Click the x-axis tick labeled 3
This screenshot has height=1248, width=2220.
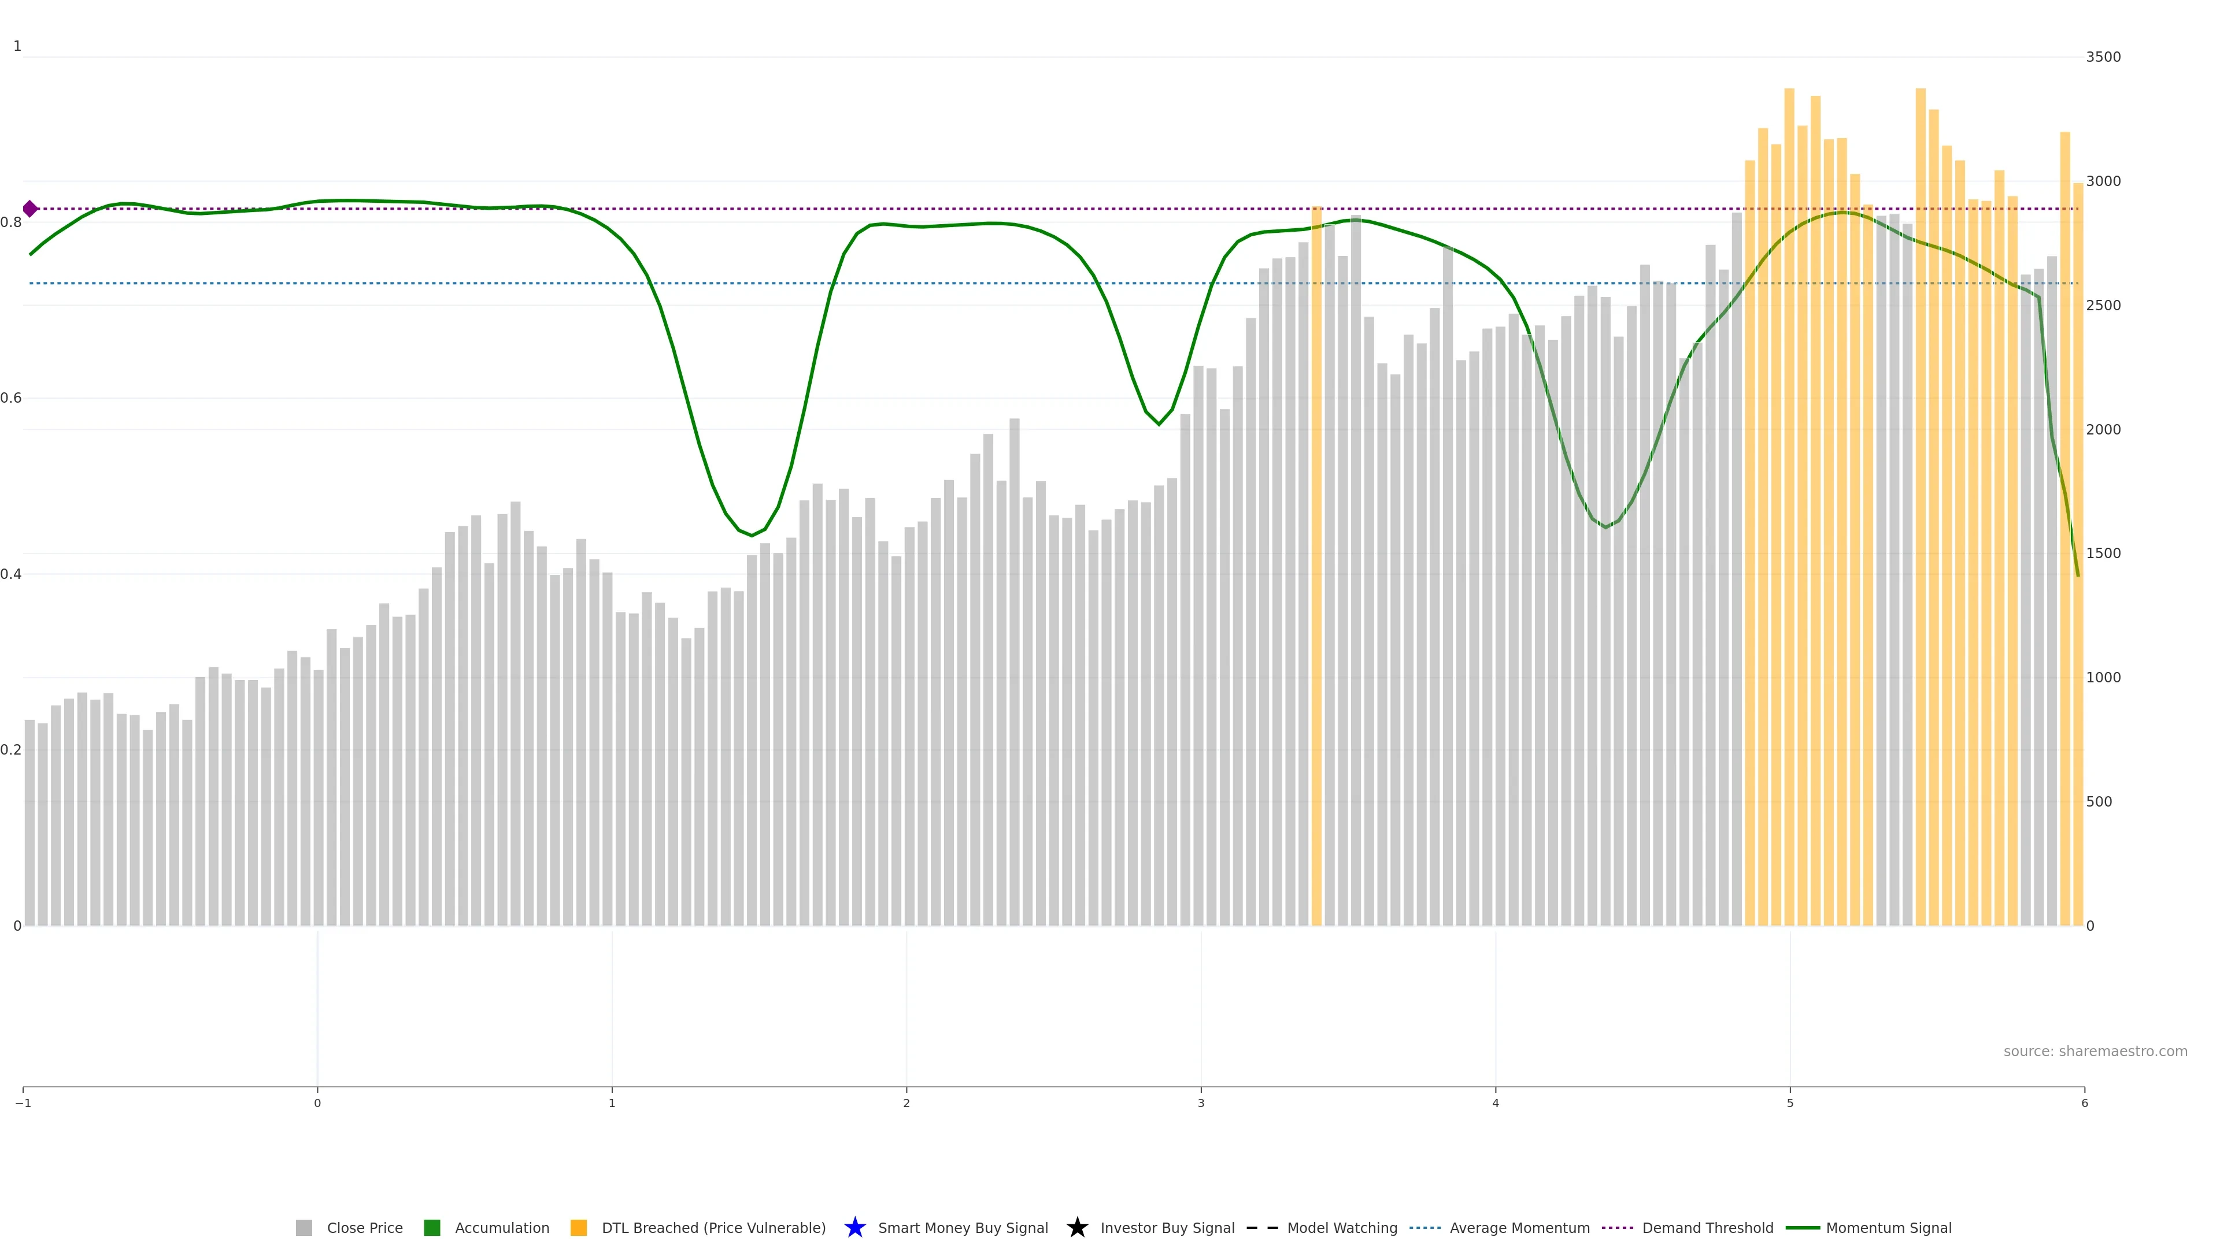[x=1201, y=1104]
